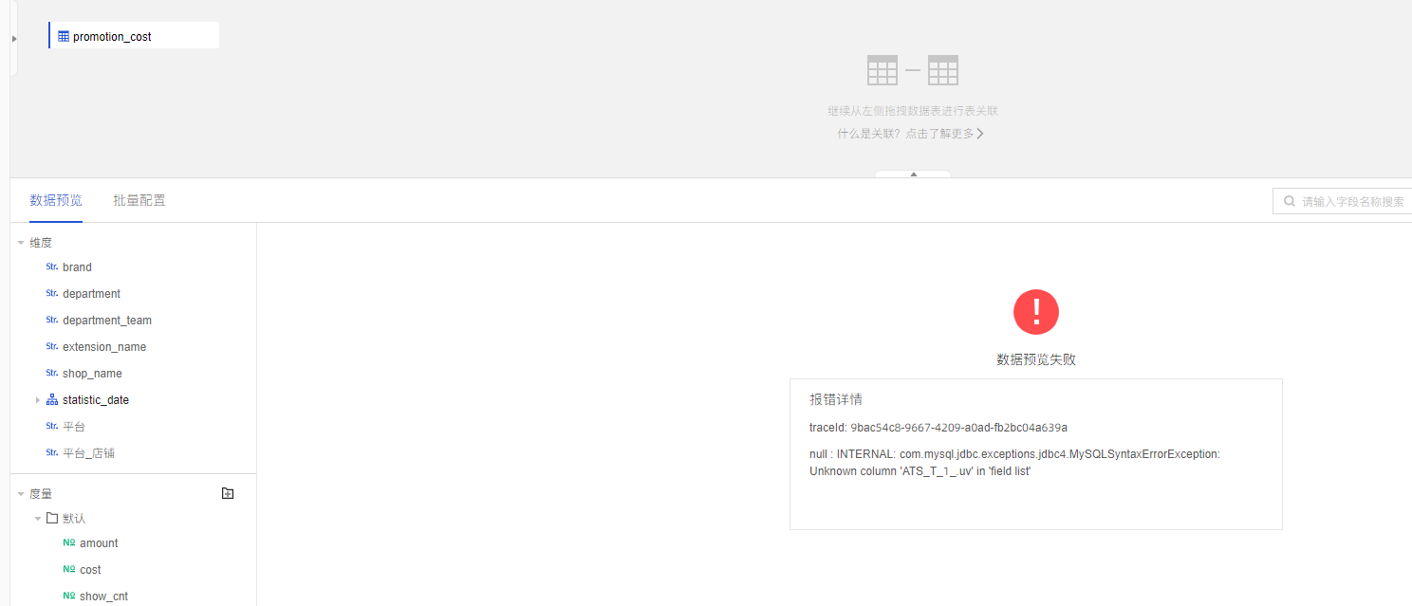Click the red error exclamation icon
Screen dimensions: 1412x606
[x=1035, y=312]
